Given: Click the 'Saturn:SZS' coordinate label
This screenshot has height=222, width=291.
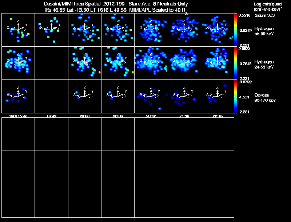Looking at the screenshot, I should (x=265, y=15).
